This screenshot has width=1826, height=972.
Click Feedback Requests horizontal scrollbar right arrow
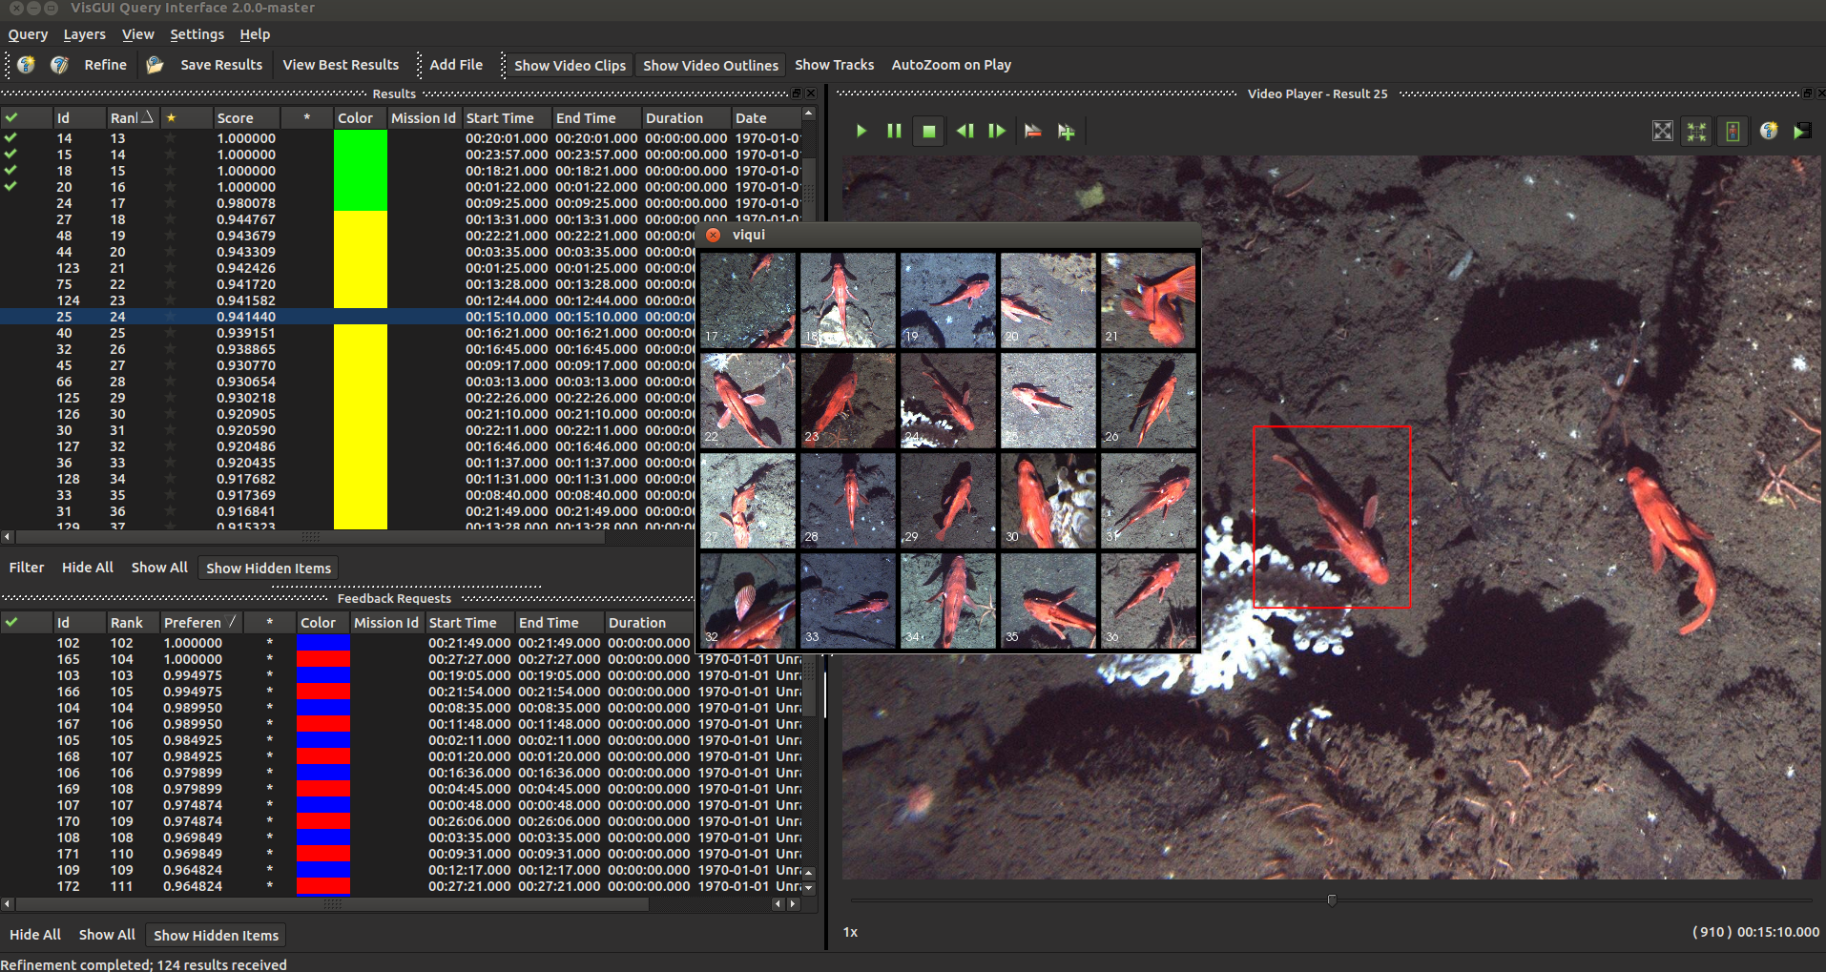point(794,903)
